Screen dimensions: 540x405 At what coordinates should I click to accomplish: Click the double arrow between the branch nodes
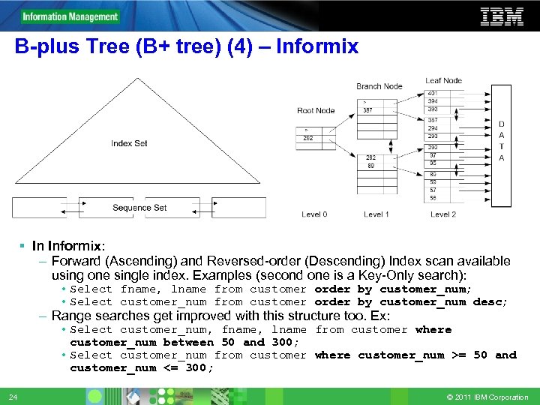tap(391, 146)
